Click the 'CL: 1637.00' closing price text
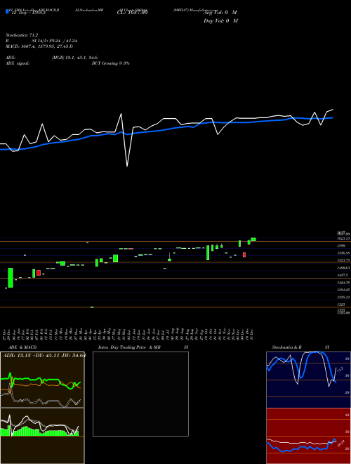Viewport: 351px width, 464px height. (x=132, y=12)
